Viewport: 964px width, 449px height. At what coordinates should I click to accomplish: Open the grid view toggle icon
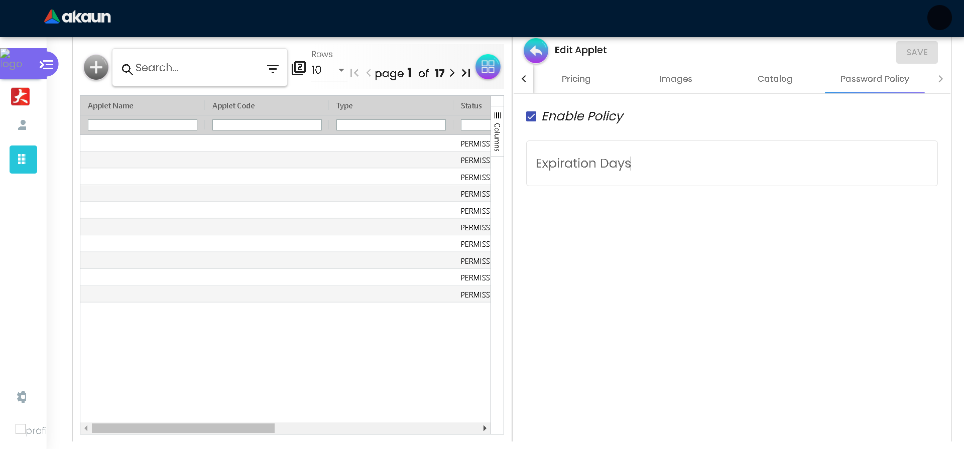pyautogui.click(x=488, y=67)
